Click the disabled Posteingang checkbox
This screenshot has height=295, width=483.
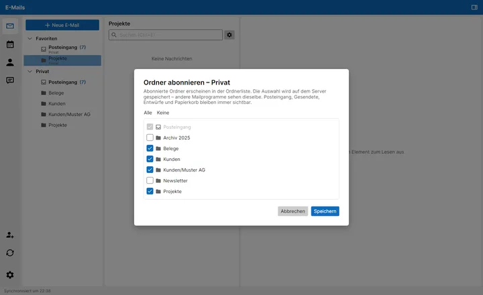[x=150, y=127]
